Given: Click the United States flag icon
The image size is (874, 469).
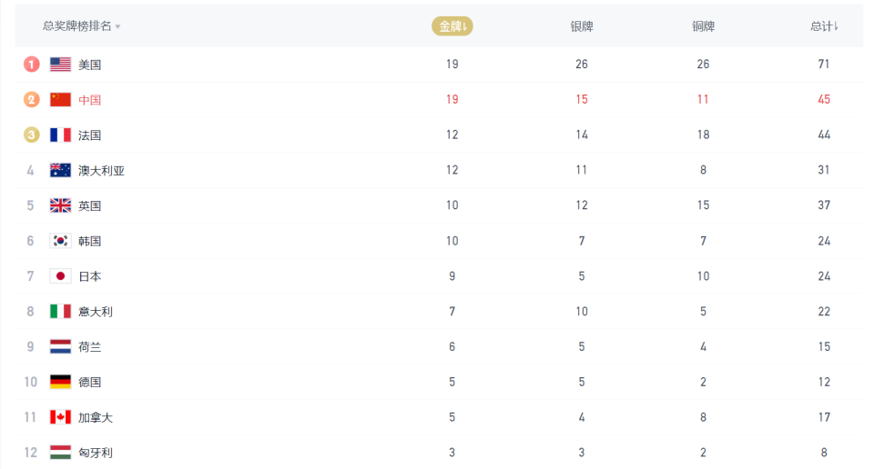Looking at the screenshot, I should (60, 65).
